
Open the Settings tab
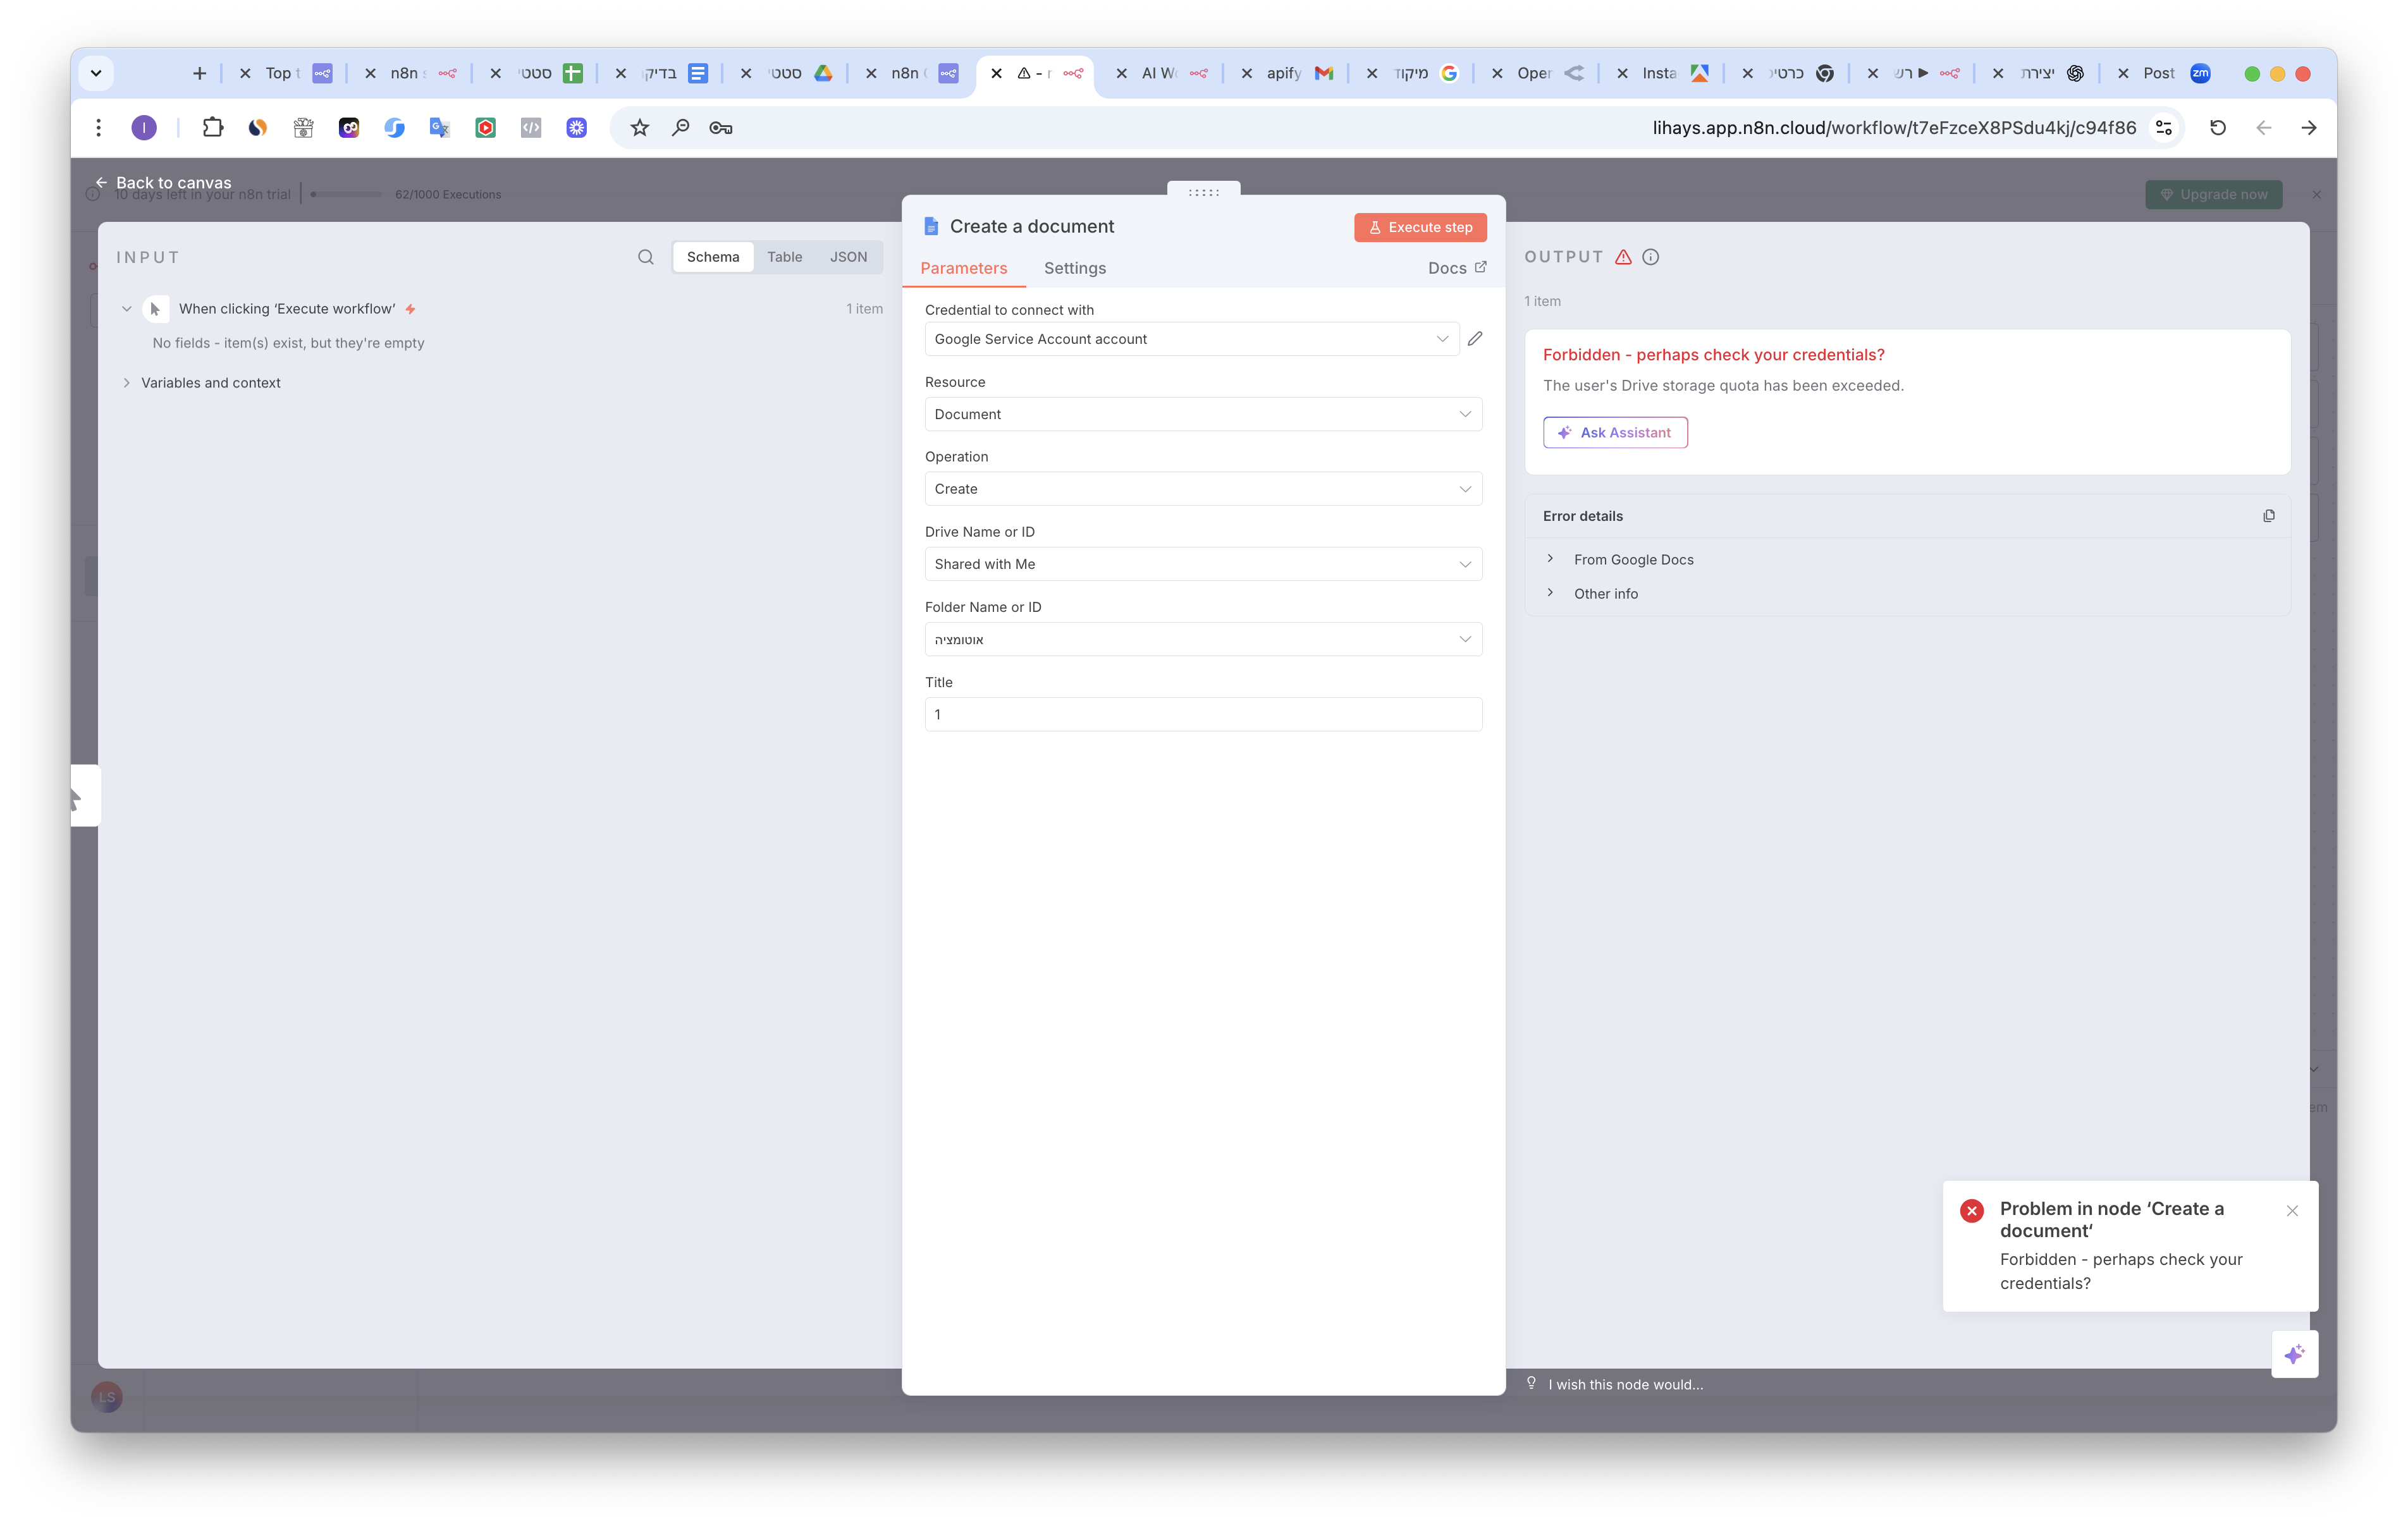point(1075,268)
